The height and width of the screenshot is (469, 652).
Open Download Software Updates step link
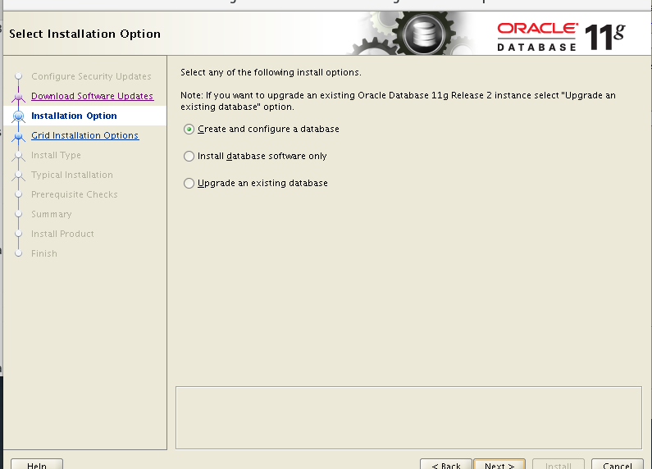click(x=93, y=96)
